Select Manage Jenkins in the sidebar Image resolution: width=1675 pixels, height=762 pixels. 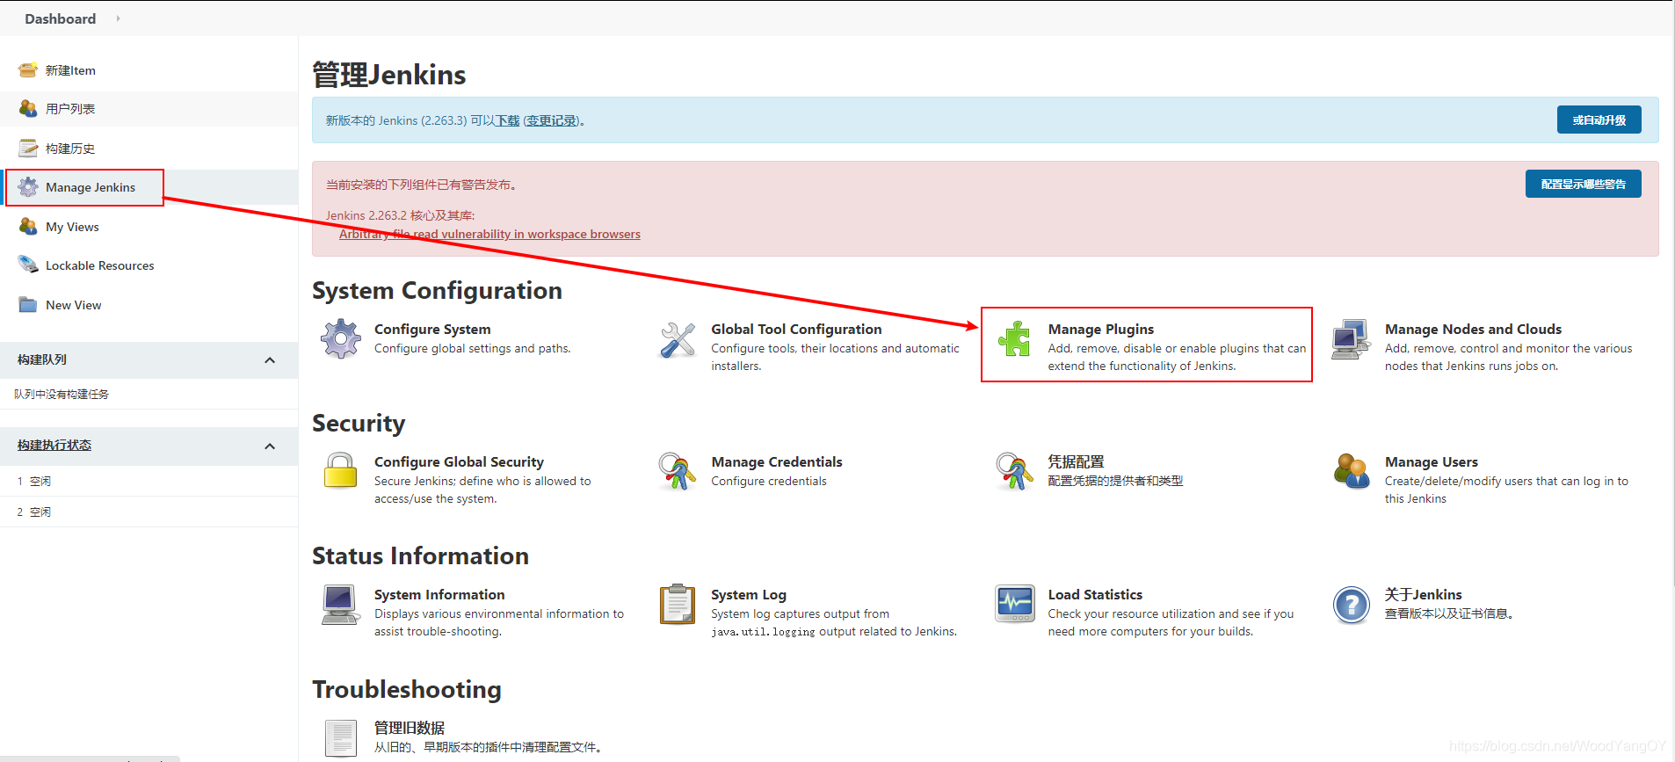[91, 187]
